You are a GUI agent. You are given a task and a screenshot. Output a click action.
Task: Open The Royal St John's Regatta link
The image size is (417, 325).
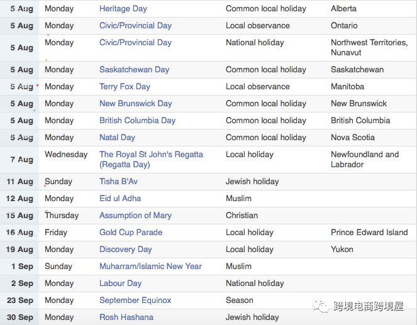point(151,160)
